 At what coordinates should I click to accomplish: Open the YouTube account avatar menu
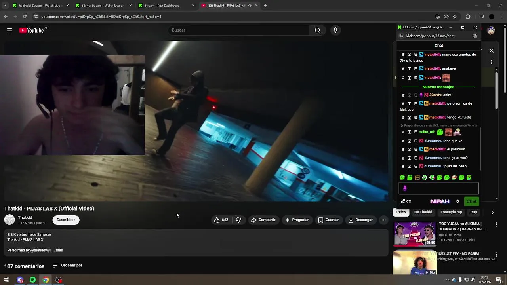(x=491, y=30)
